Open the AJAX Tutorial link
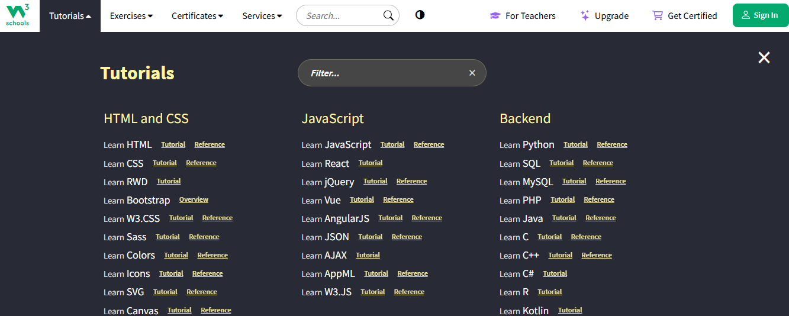789x316 pixels. coord(368,255)
